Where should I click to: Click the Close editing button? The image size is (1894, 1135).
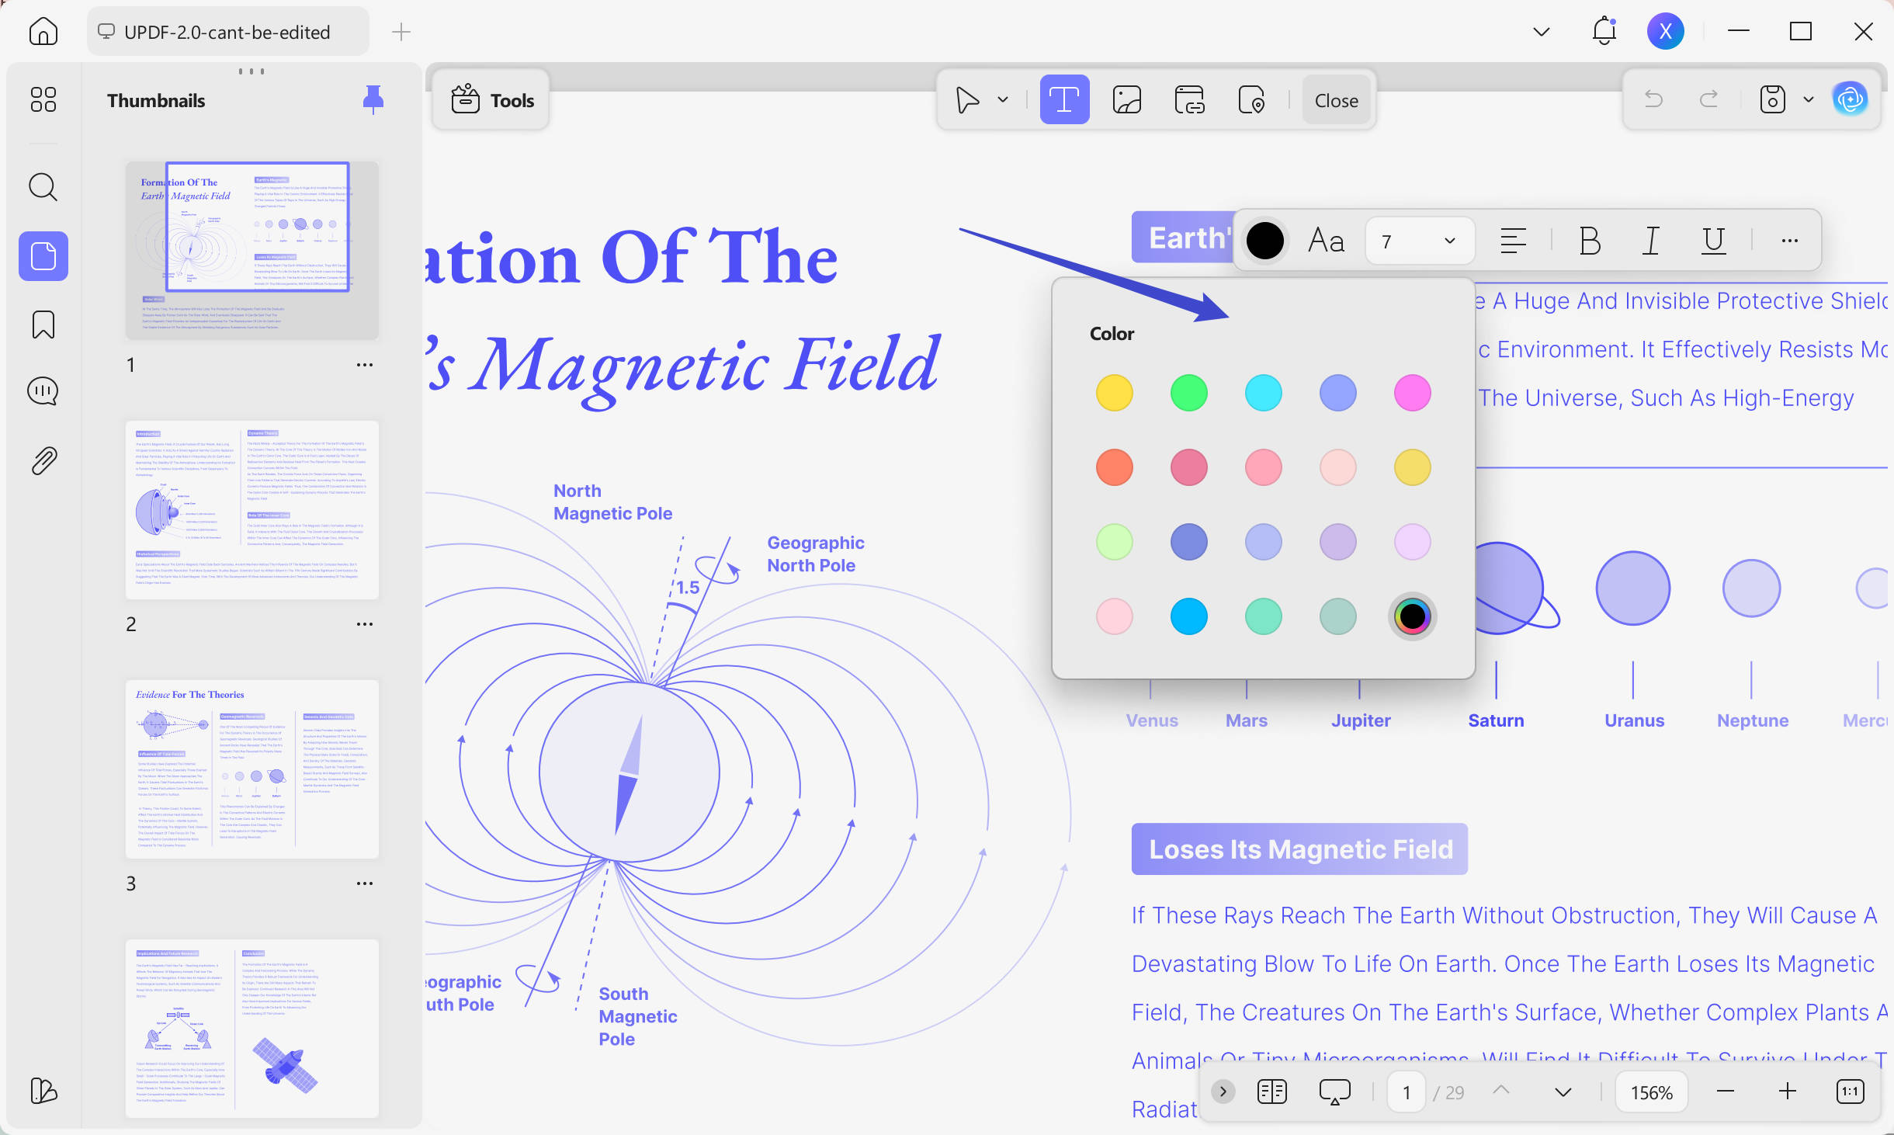point(1336,100)
